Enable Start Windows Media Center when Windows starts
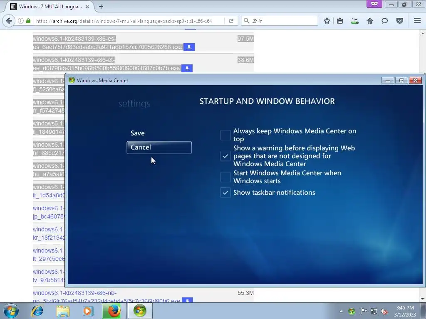The image size is (426, 319). [225, 177]
